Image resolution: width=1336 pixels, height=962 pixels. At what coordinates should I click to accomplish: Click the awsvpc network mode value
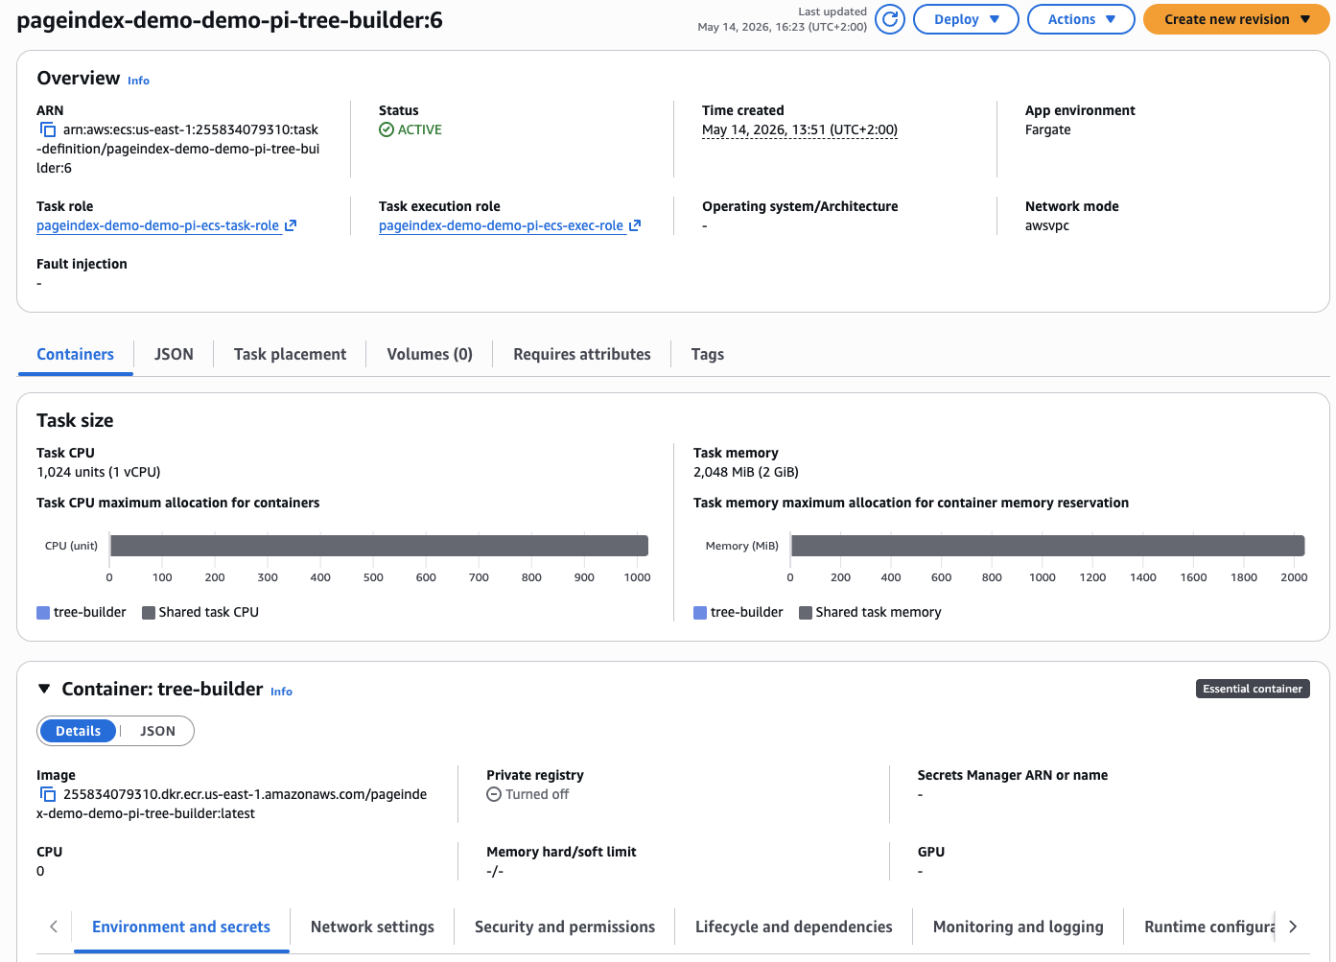click(x=1046, y=225)
